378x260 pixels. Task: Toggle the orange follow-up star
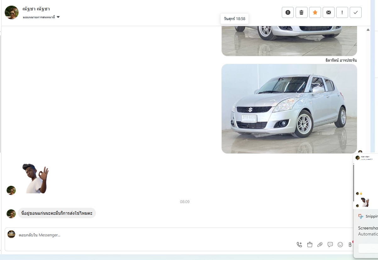tap(315, 12)
